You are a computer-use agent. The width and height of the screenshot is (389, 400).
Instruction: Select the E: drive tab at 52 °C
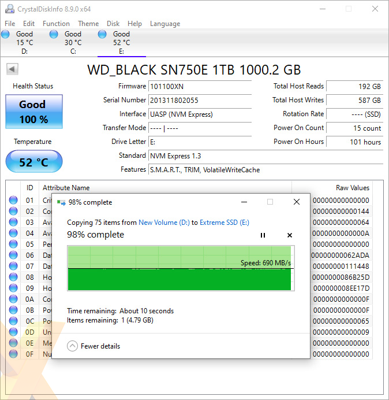[x=122, y=42]
